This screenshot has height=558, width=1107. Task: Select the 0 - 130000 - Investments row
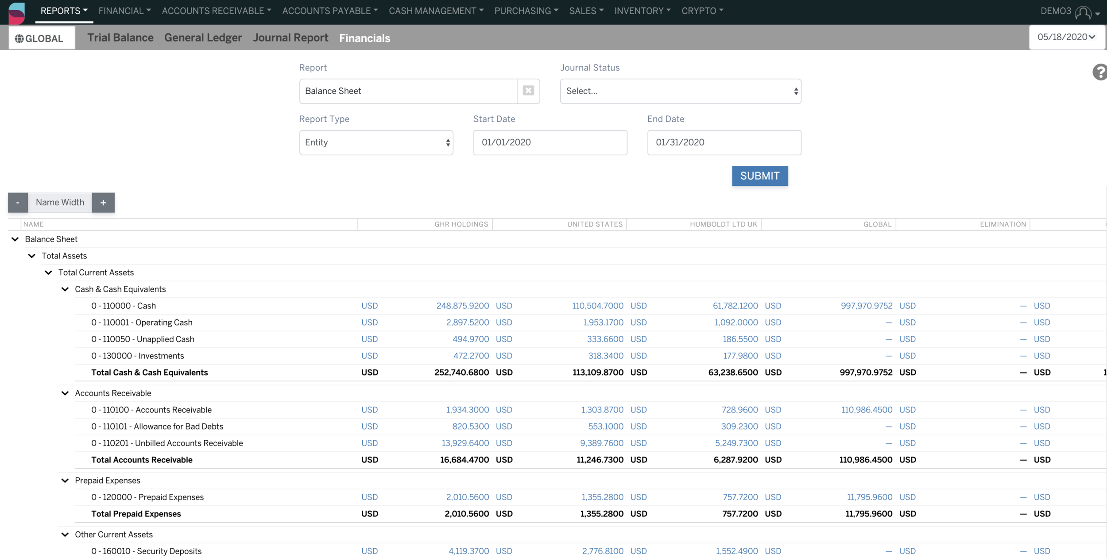coord(137,356)
